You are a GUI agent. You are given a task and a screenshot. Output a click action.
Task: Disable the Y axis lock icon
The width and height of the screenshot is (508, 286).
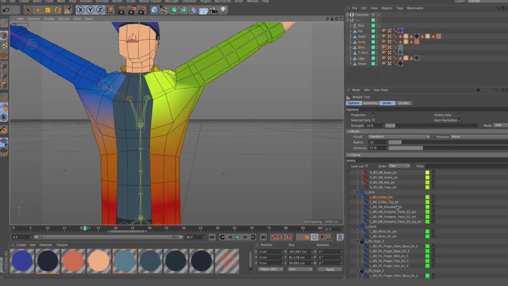tap(91, 10)
